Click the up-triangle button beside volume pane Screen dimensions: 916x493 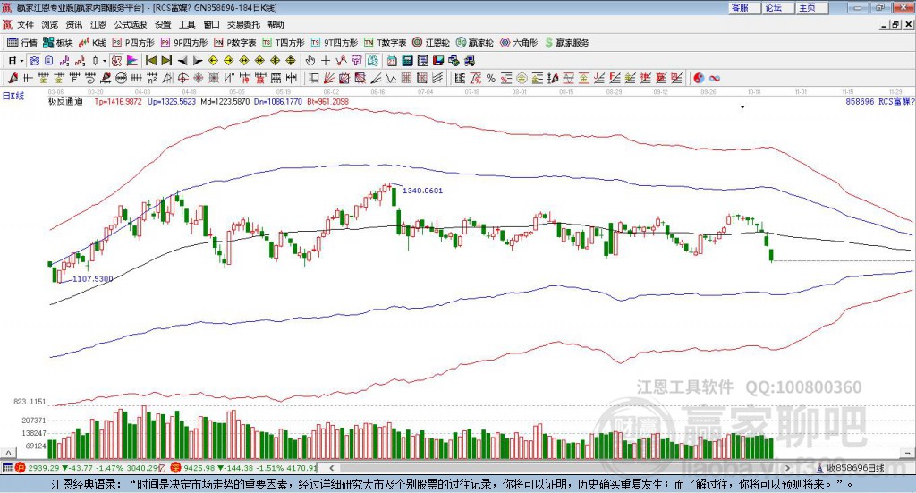point(8,453)
